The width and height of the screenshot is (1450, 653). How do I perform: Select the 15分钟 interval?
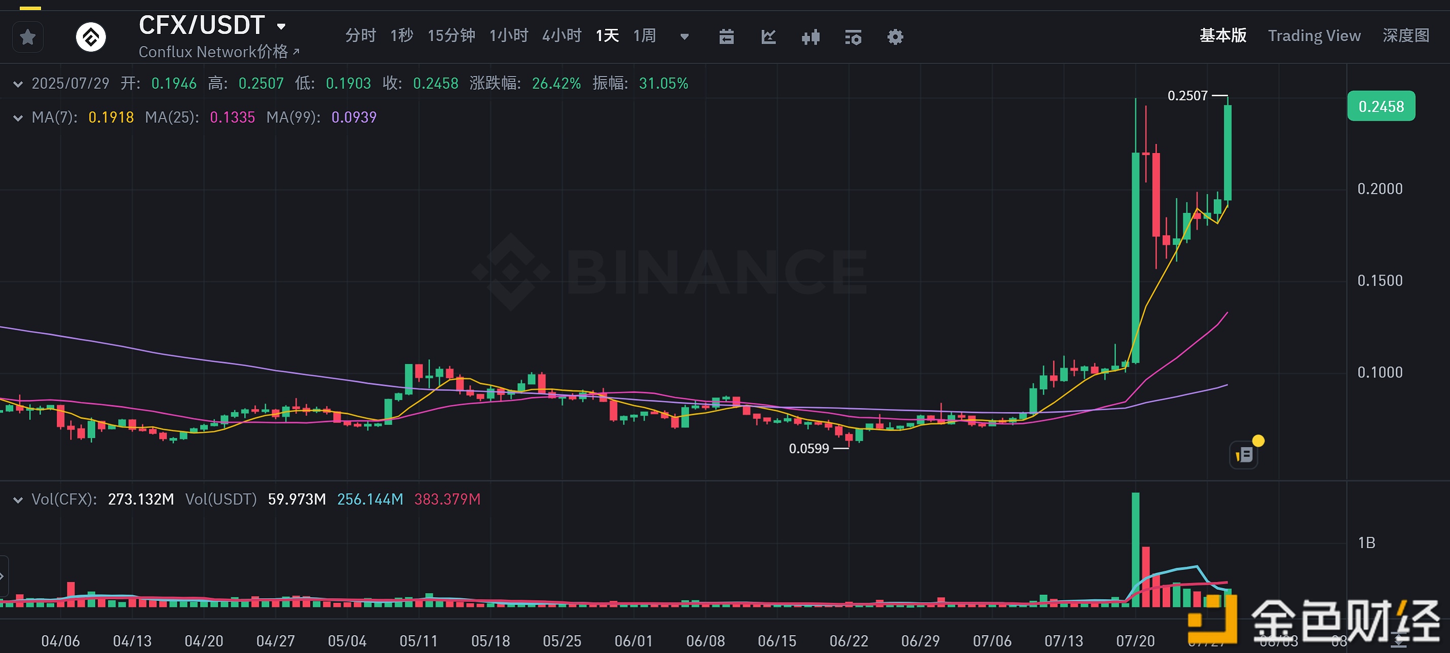point(451,36)
